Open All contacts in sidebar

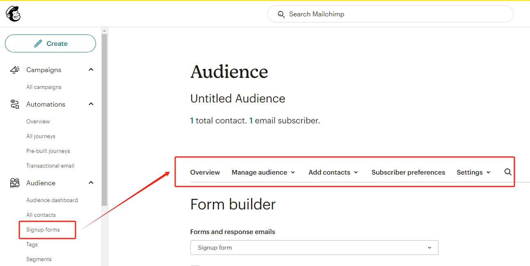pyautogui.click(x=41, y=215)
